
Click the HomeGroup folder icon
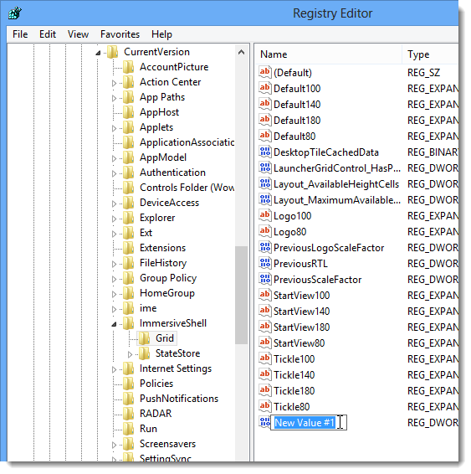(128, 293)
